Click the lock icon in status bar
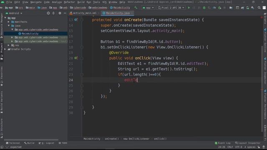Viewport: 267px width, 150px height. point(259,147)
